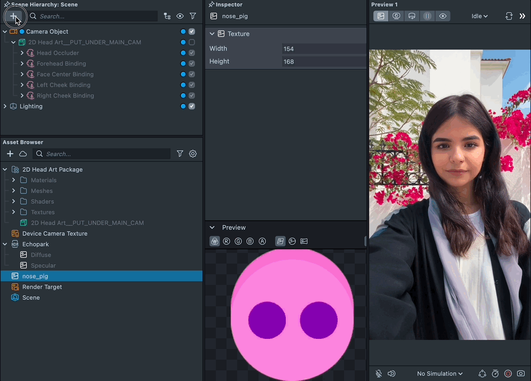
Task: Click the texture Width input field
Action: pyautogui.click(x=323, y=49)
